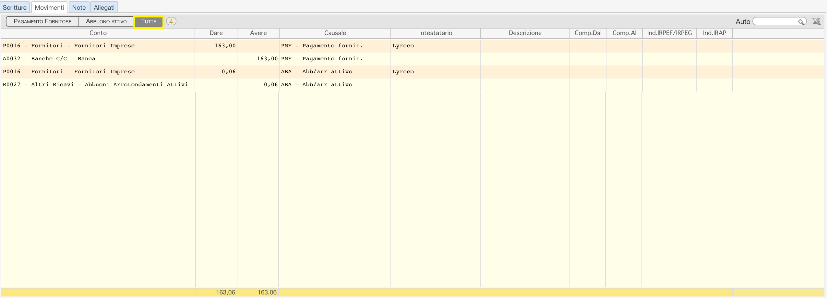Sort by the Descrizione column header

click(x=525, y=33)
